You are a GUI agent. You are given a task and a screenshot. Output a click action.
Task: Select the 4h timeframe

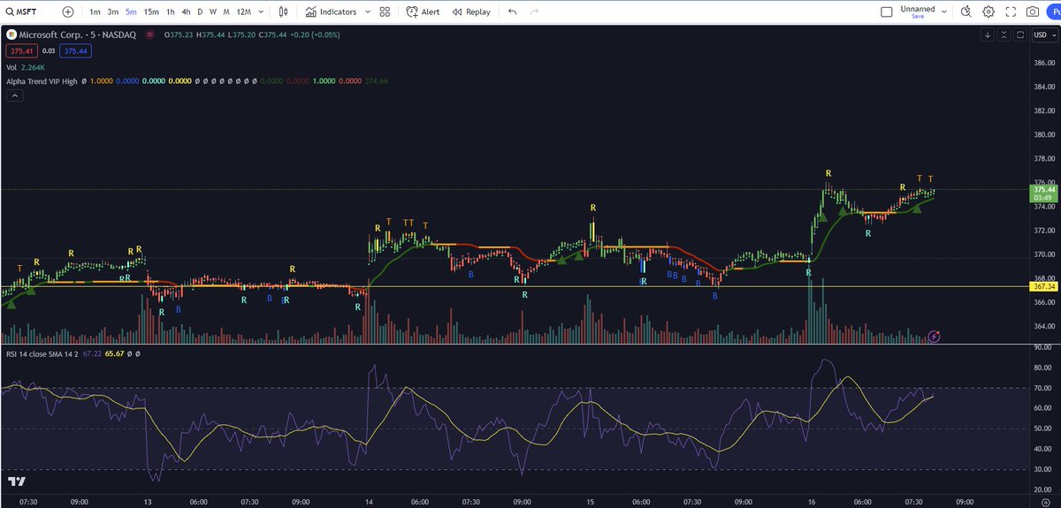(186, 12)
